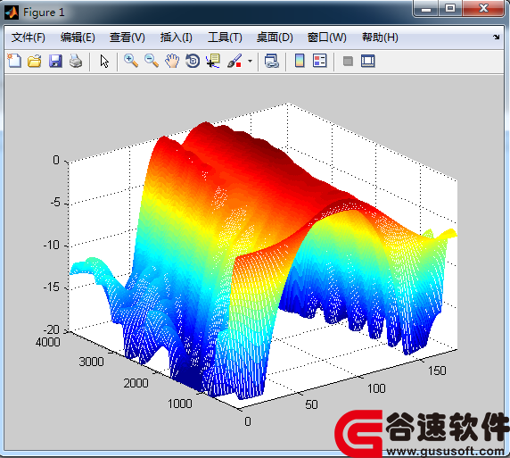Select the Edit Plot arrow tool

(104, 61)
